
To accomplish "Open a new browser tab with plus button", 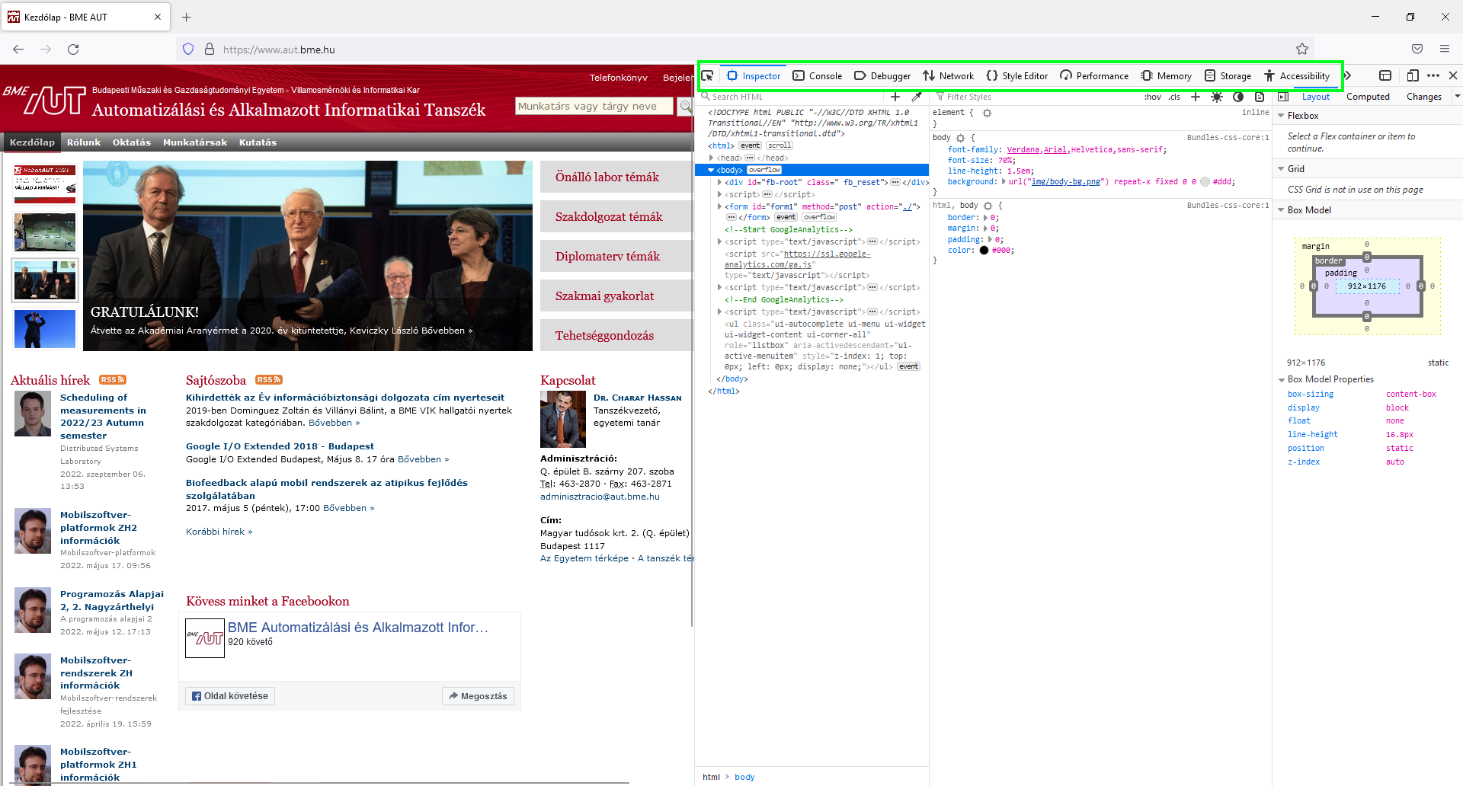I will point(187,17).
